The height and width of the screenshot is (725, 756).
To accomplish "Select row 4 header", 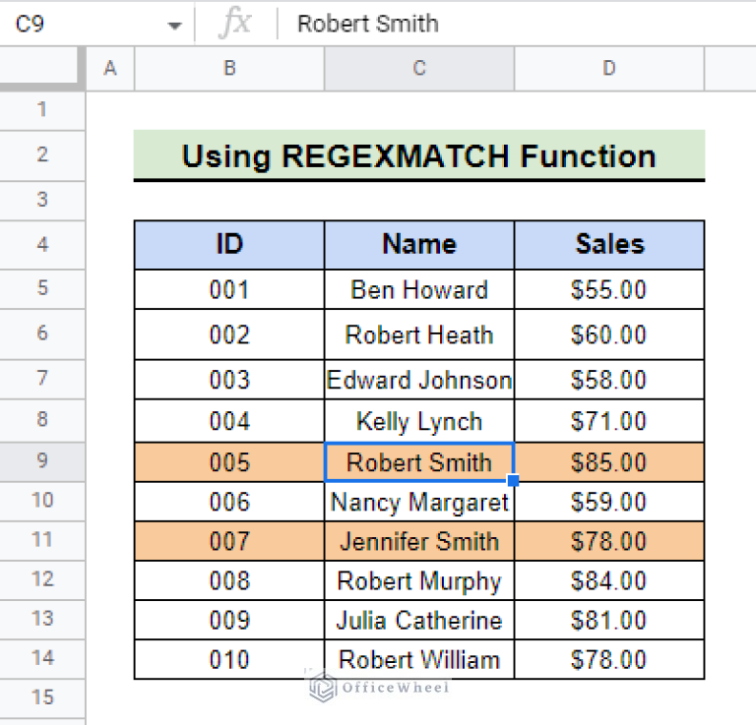I will [x=42, y=244].
